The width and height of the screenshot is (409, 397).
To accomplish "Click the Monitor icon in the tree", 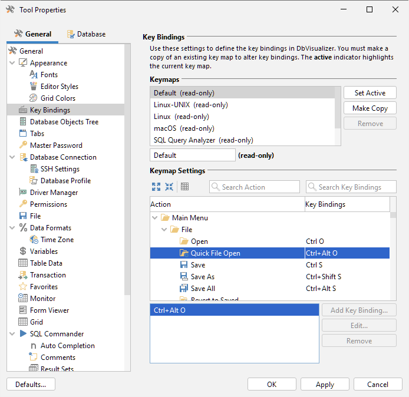I will click(23, 299).
